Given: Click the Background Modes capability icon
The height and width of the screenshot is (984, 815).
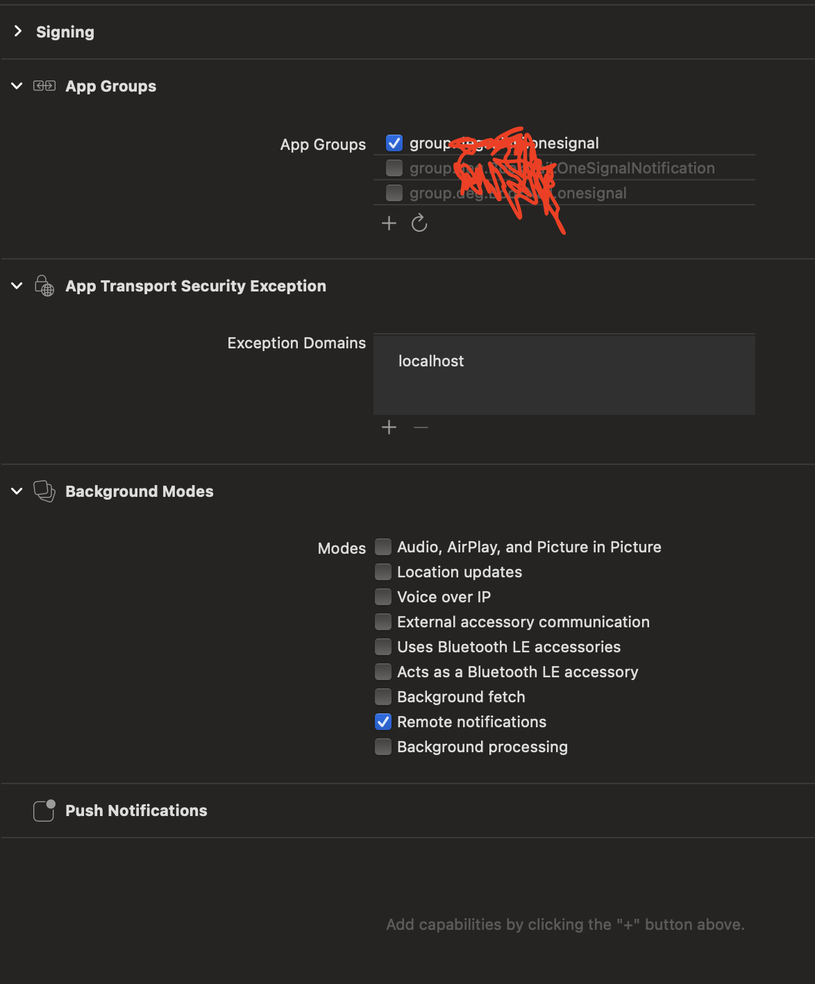Looking at the screenshot, I should click(44, 491).
